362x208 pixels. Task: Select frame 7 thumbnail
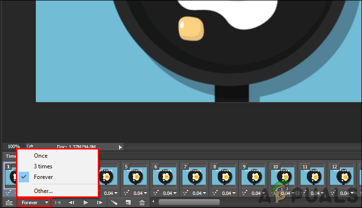click(194, 177)
